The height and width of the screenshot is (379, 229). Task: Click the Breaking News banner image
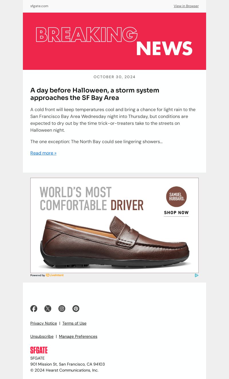[114, 41]
